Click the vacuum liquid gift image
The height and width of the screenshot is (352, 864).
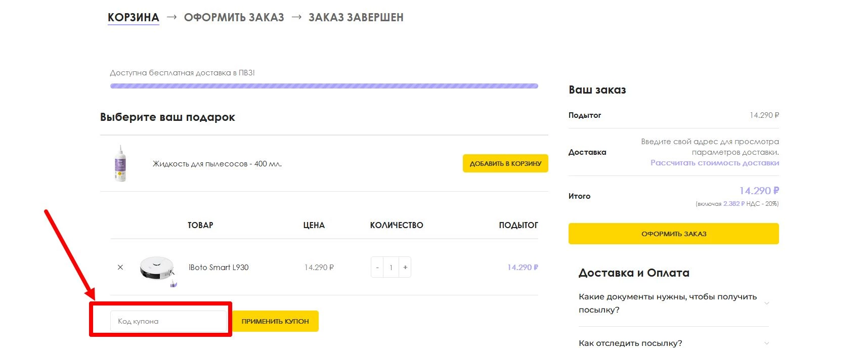[x=120, y=163]
